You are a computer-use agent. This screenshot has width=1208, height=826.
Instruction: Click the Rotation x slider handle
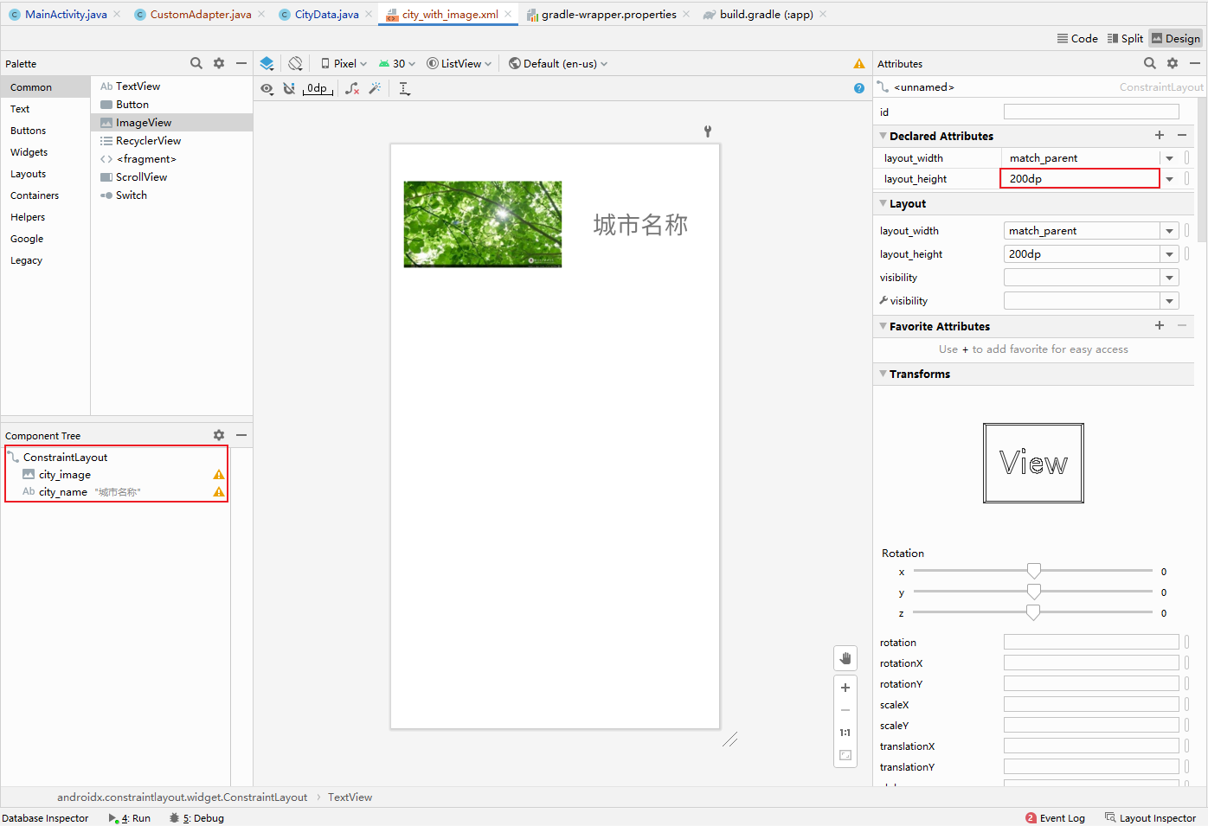tap(1033, 571)
